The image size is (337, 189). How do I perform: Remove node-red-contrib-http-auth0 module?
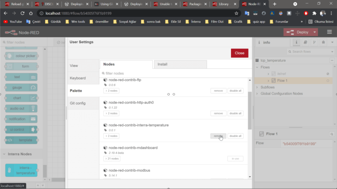[219, 113]
